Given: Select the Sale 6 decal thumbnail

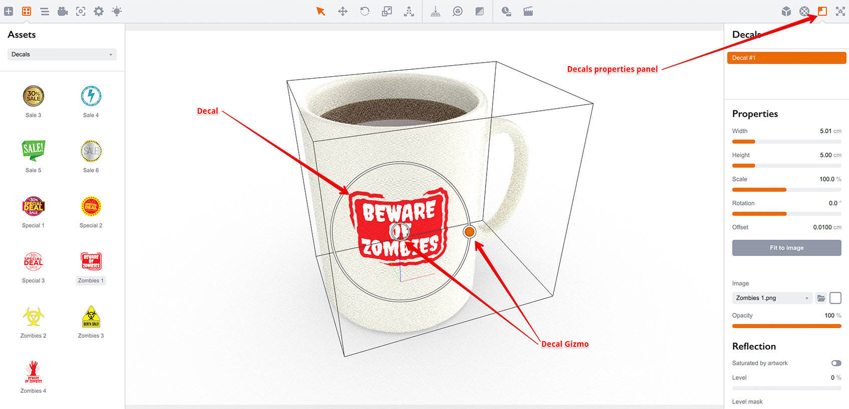Looking at the screenshot, I should click(x=91, y=151).
